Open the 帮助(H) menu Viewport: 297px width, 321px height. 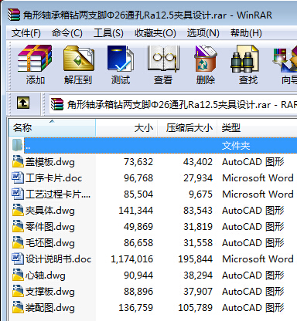point(246,33)
